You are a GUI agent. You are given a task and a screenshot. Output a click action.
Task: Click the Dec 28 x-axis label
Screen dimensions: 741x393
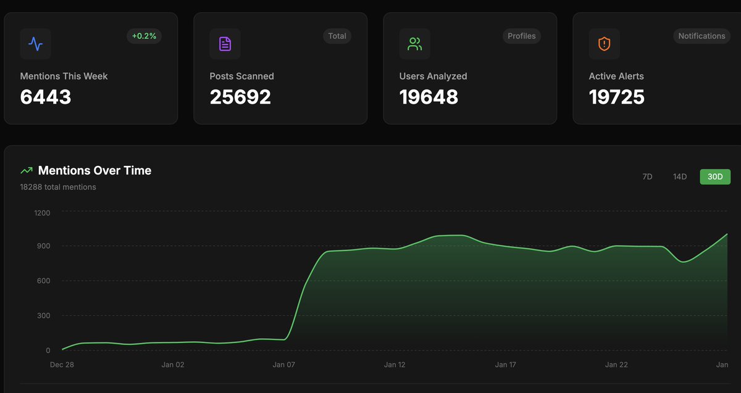point(62,365)
